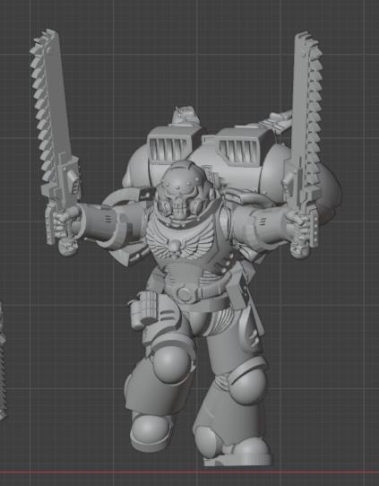379x486 pixels.
Task: Select the jump pack's left vented intake
Action: pyautogui.click(x=169, y=149)
